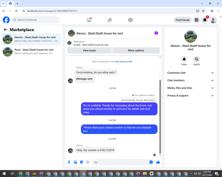Expand Privacy & support section
The image size is (222, 177).
pyautogui.click(x=190, y=96)
